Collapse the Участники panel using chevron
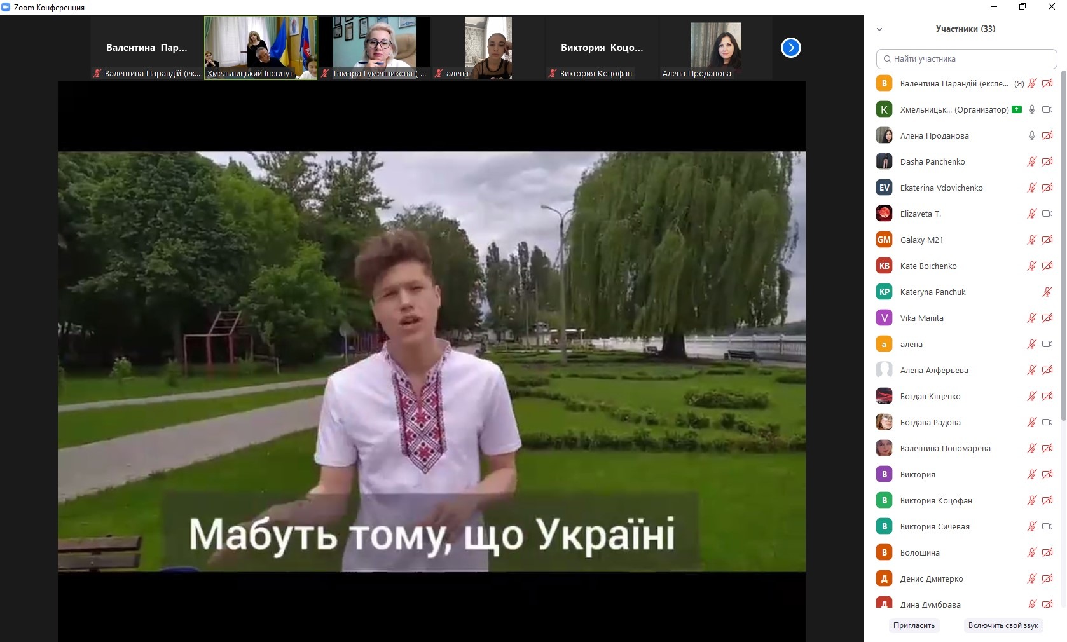This screenshot has width=1067, height=642. 879,29
